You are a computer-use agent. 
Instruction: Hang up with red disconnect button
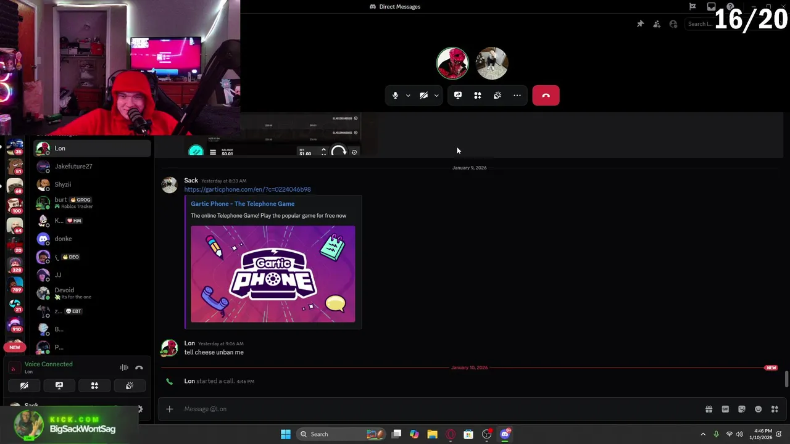click(546, 96)
